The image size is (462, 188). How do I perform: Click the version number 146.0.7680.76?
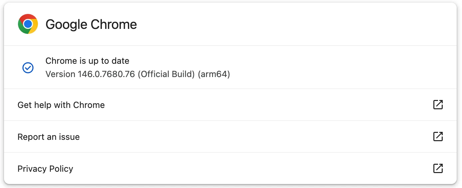pyautogui.click(x=106, y=74)
